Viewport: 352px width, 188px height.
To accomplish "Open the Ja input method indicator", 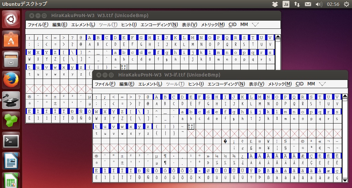I will [x=286, y=4].
